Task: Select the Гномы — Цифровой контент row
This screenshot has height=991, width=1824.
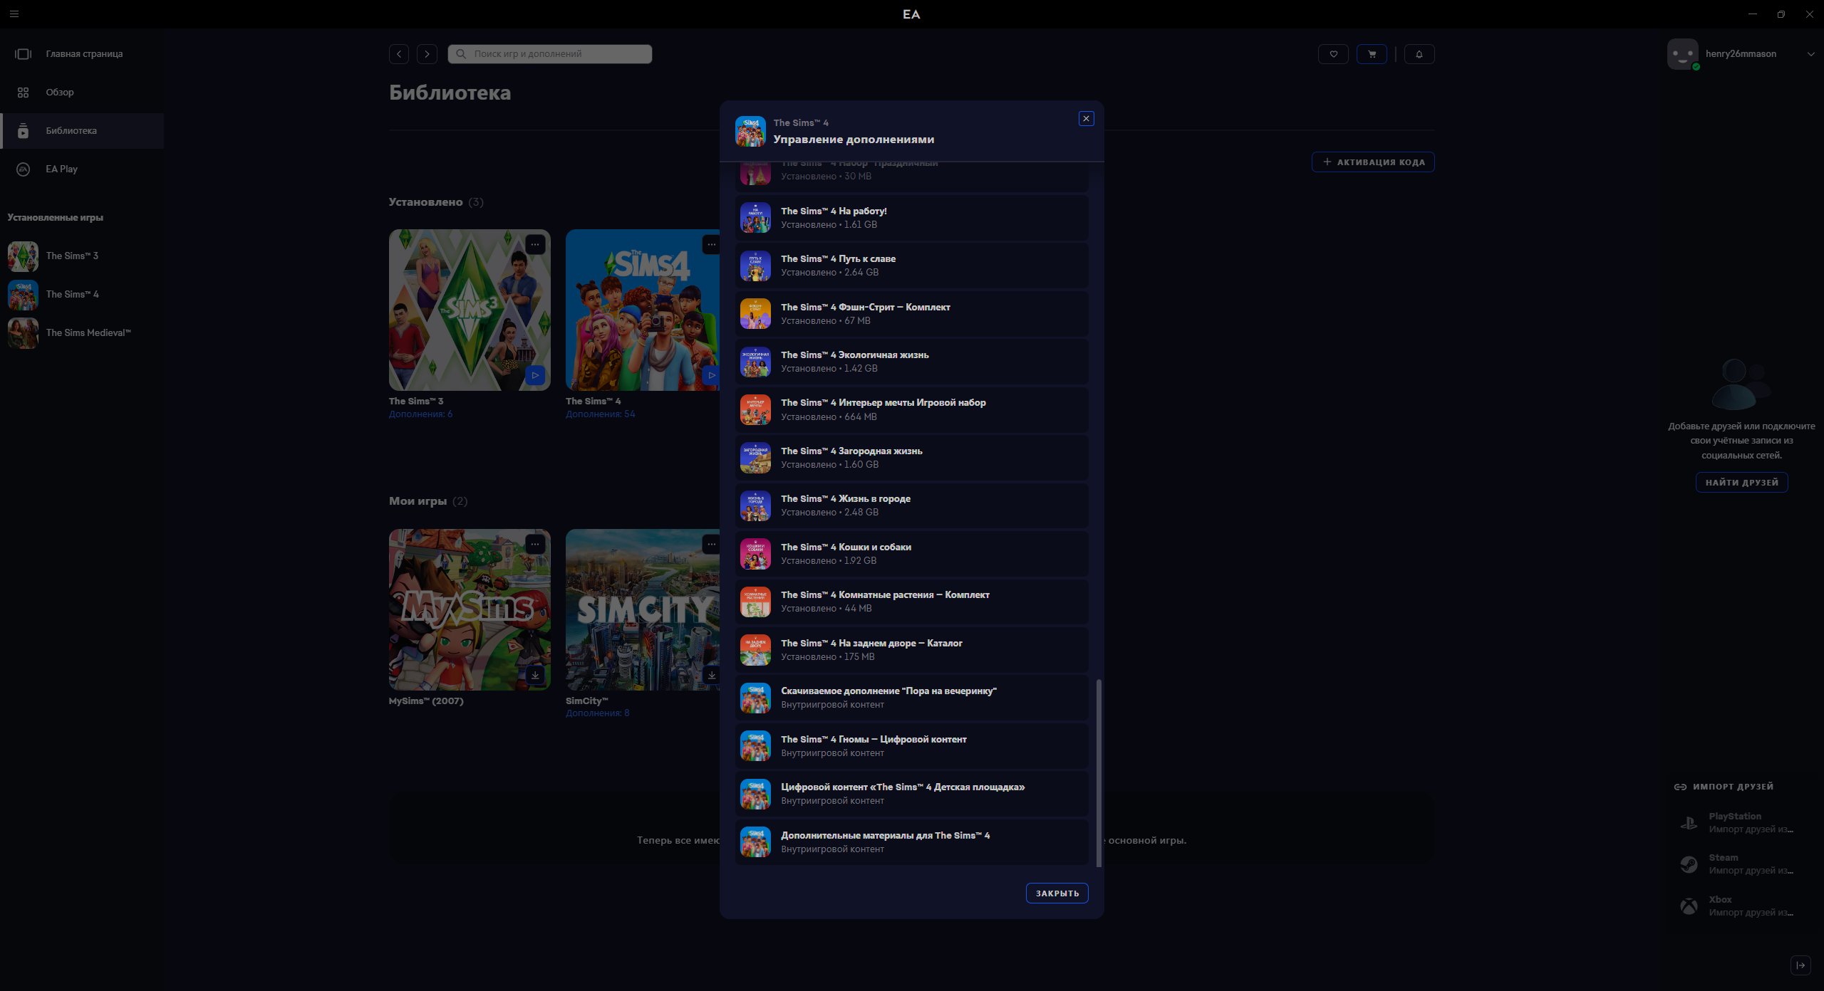Action: point(912,746)
